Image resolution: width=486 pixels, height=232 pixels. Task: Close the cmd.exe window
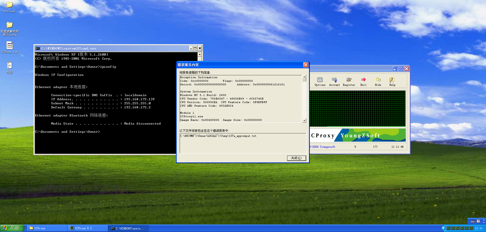coord(200,48)
